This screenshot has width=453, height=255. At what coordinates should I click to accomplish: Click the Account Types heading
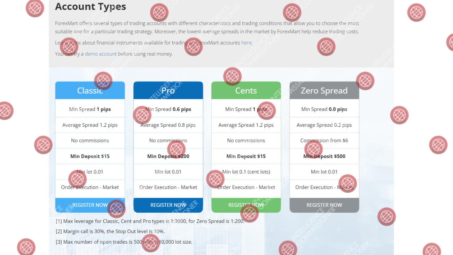(91, 7)
